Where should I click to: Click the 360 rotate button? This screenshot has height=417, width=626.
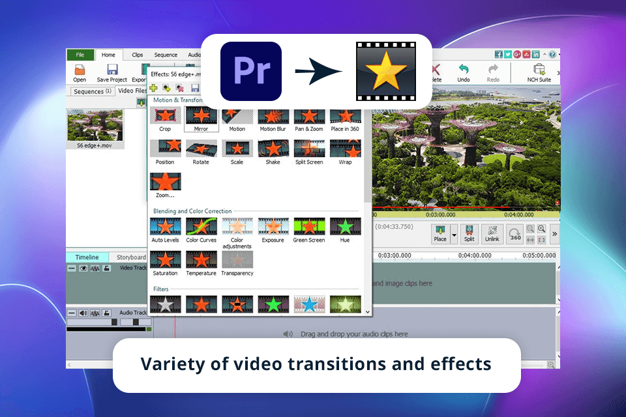pyautogui.click(x=515, y=235)
